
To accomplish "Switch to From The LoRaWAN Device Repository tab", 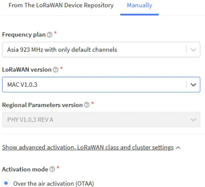I will tap(61, 6).
